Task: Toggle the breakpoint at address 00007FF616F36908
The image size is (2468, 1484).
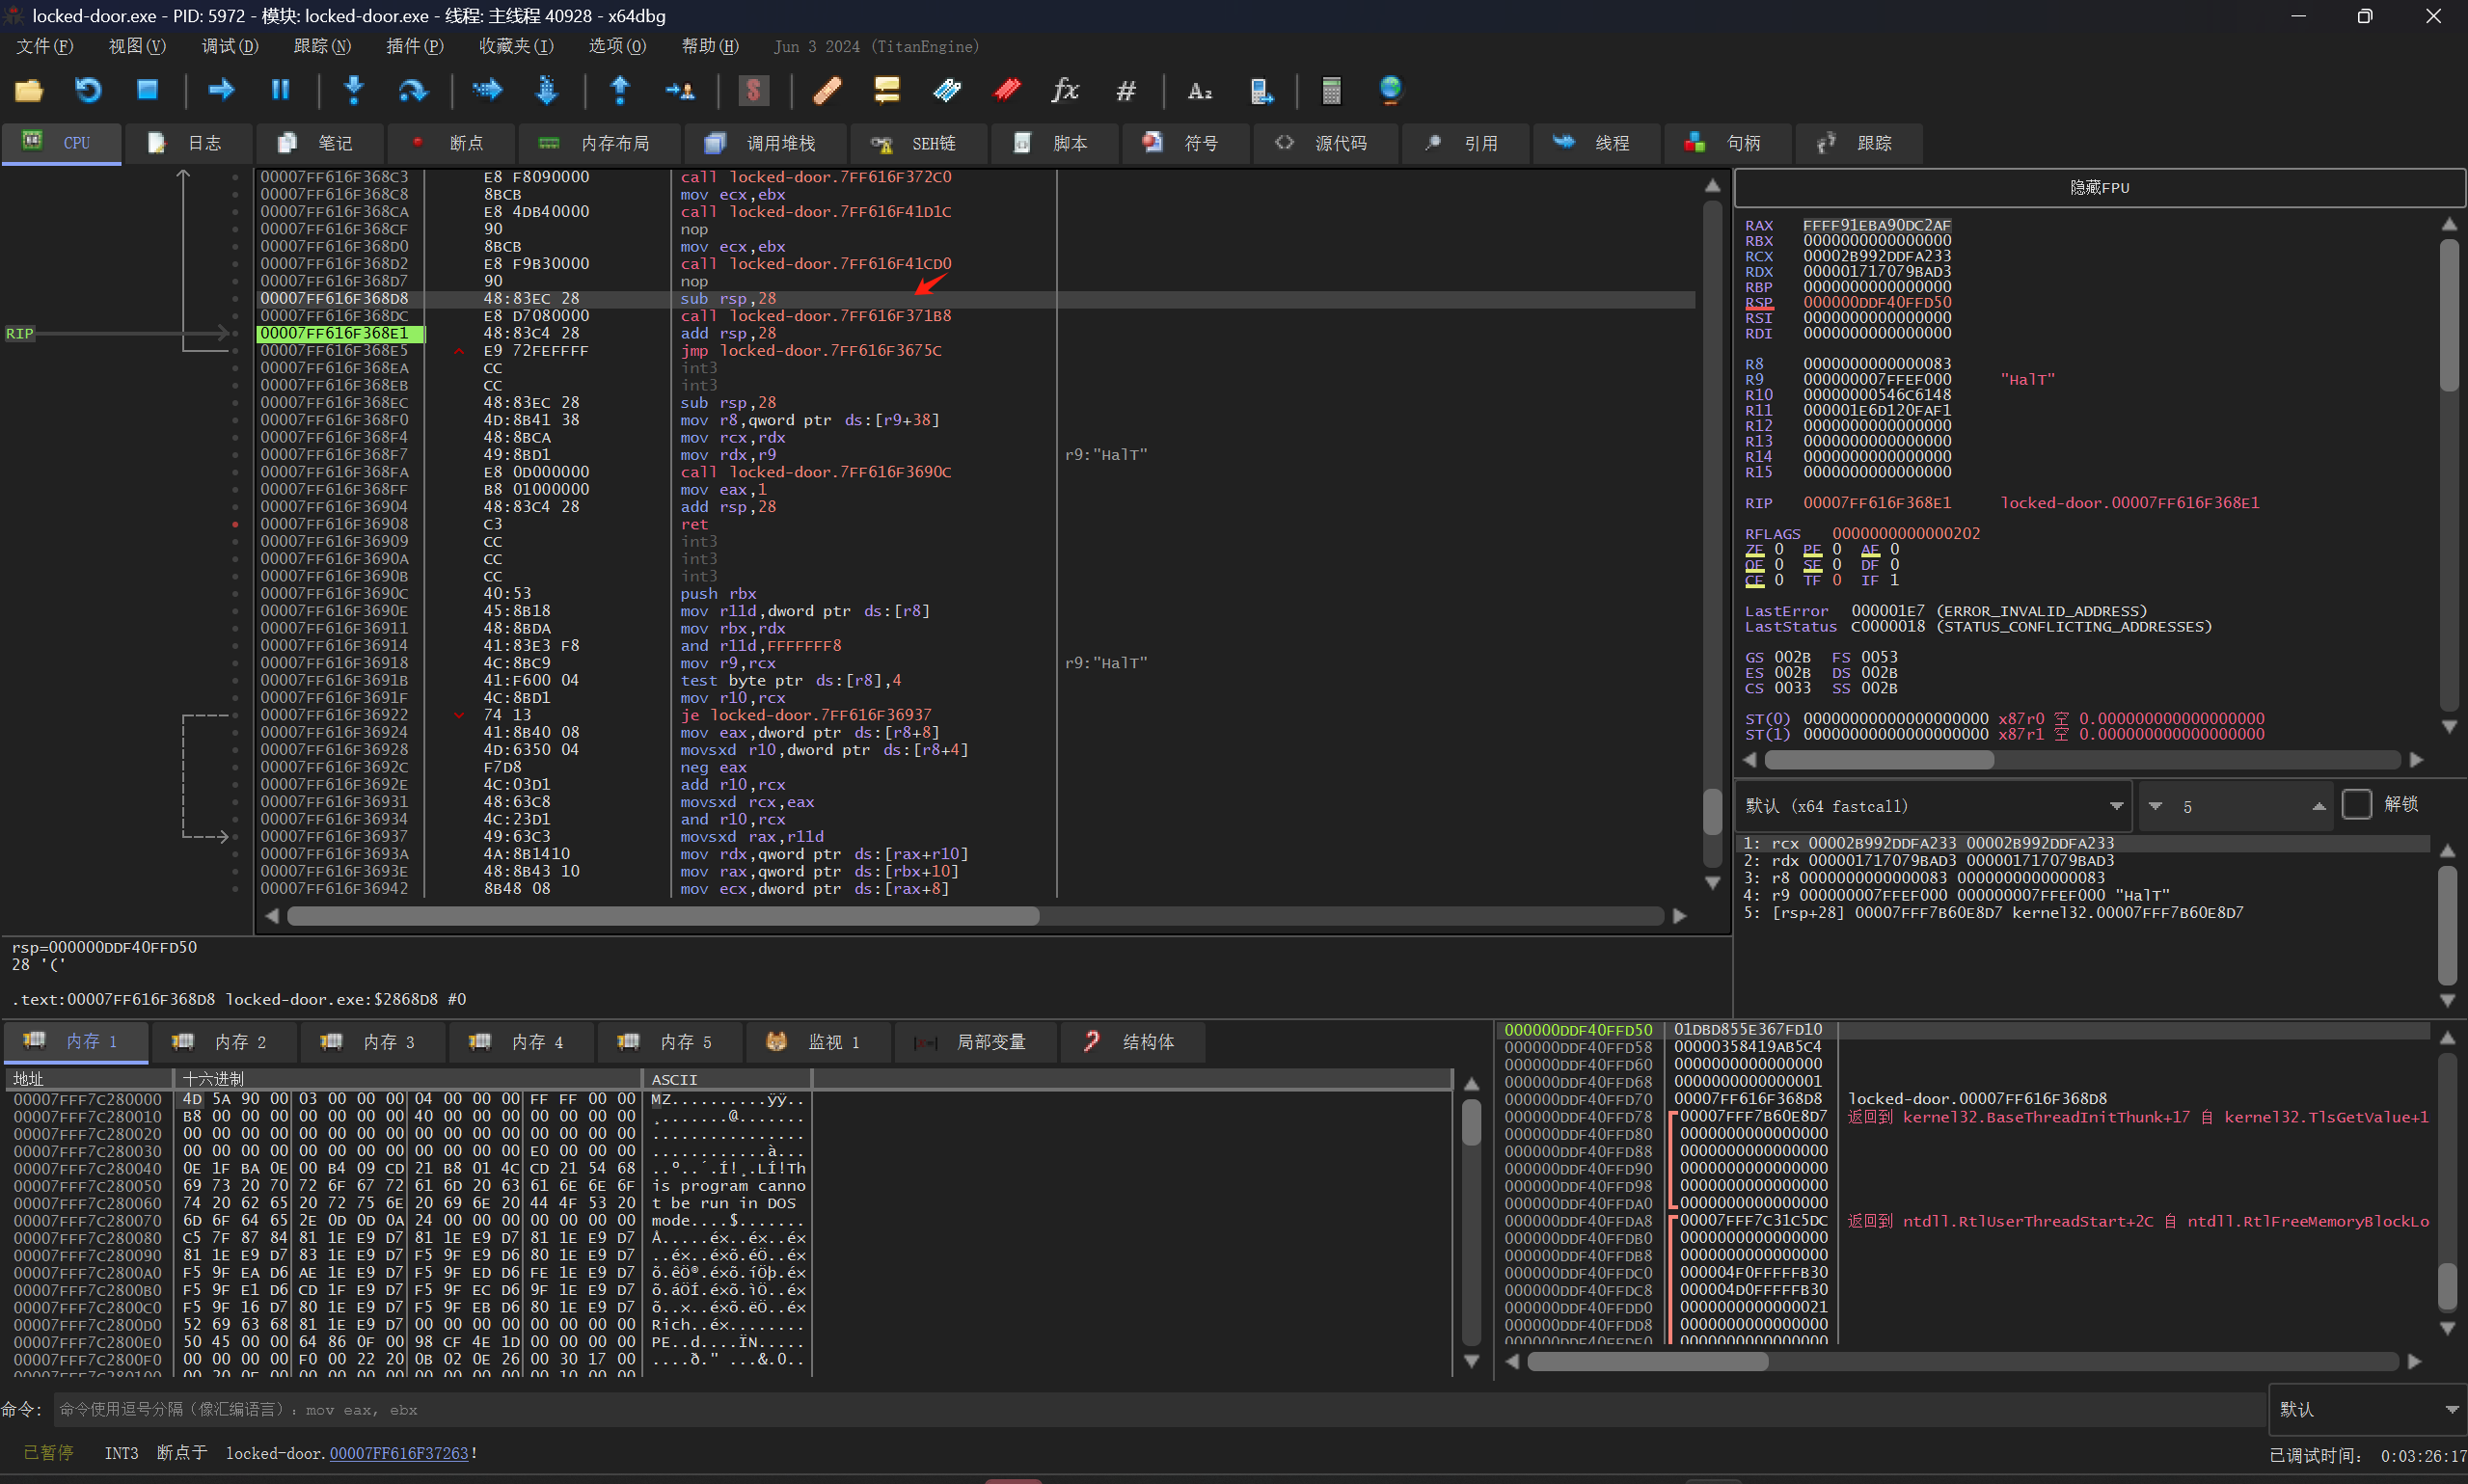Action: click(x=235, y=524)
